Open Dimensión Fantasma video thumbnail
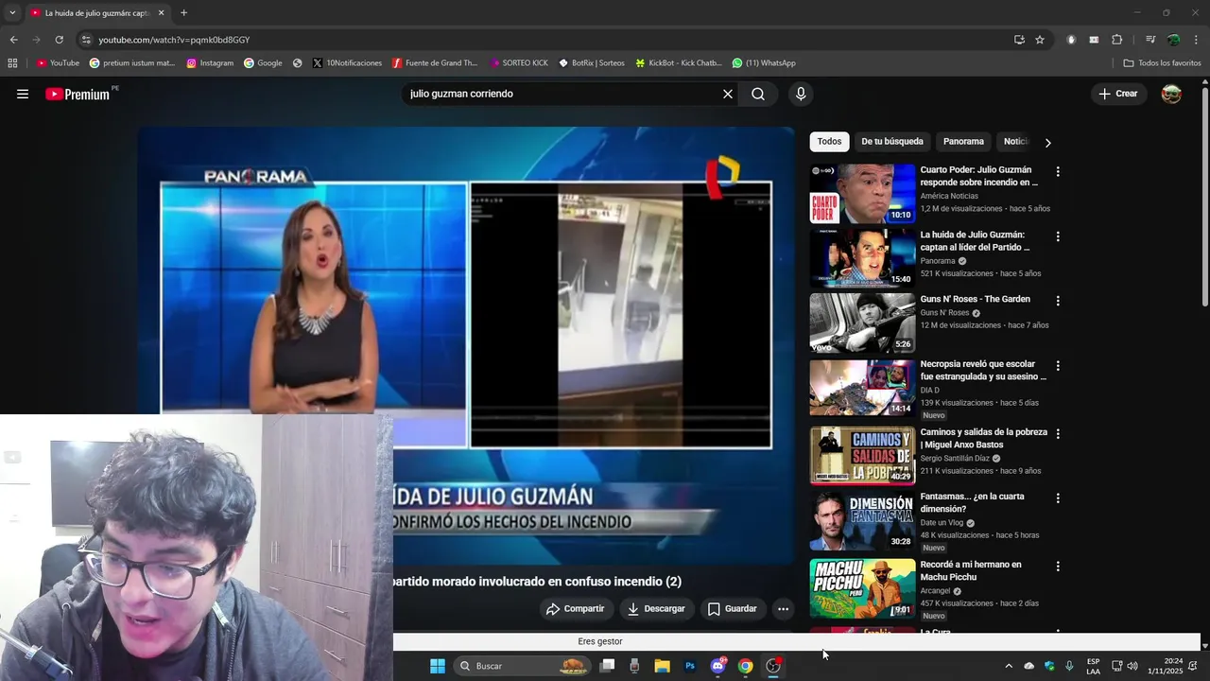Viewport: 1210px width, 681px height. point(862,520)
